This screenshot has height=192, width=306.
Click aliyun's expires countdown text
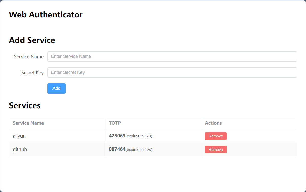[x=139, y=136]
